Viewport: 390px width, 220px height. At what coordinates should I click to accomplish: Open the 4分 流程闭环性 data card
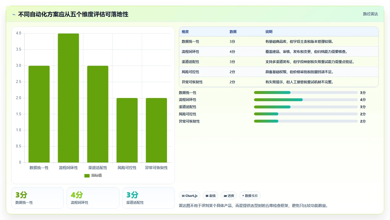tap(93, 198)
